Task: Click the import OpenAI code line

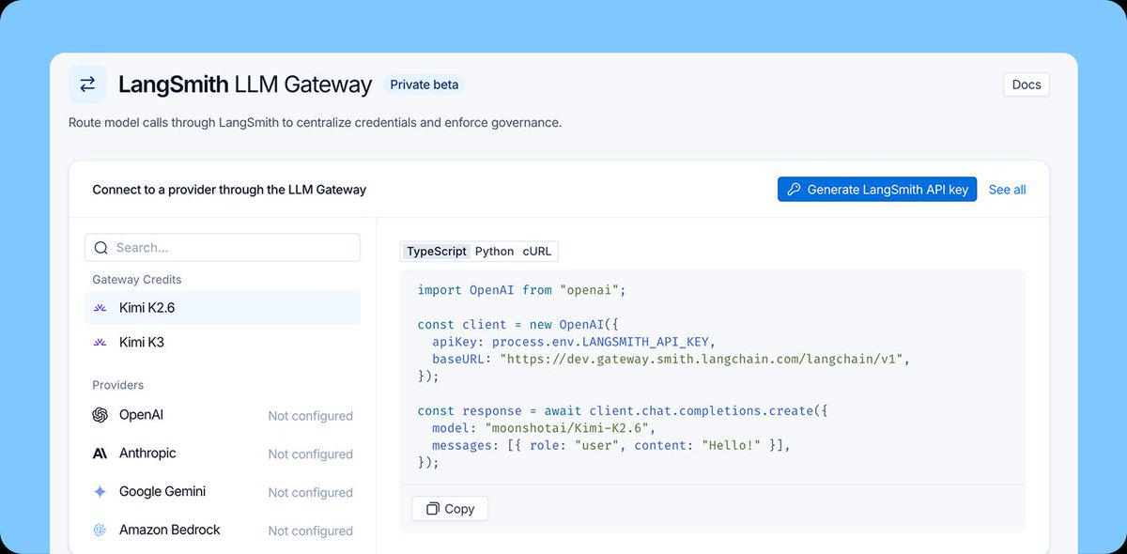Action: pos(521,290)
